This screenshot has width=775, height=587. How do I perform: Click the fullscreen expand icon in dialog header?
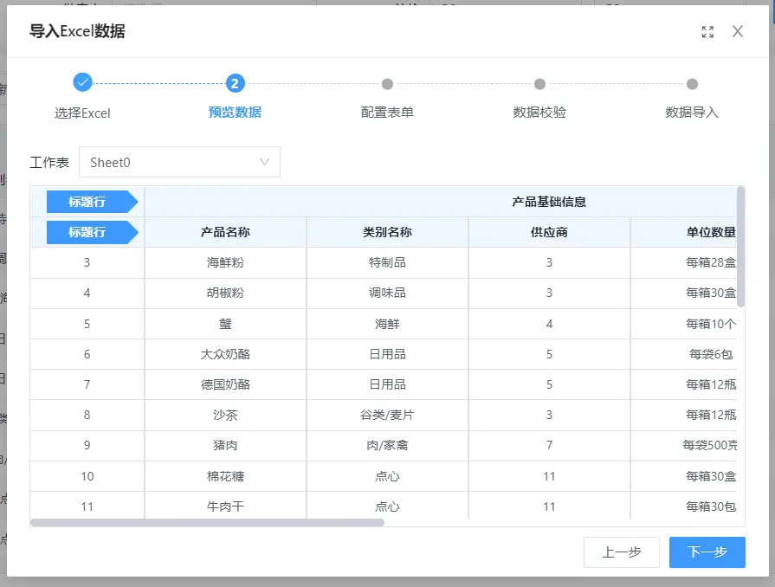707,32
